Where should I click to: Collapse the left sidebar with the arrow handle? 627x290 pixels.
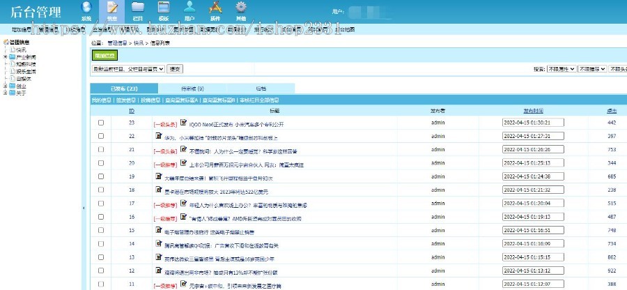coord(84,208)
